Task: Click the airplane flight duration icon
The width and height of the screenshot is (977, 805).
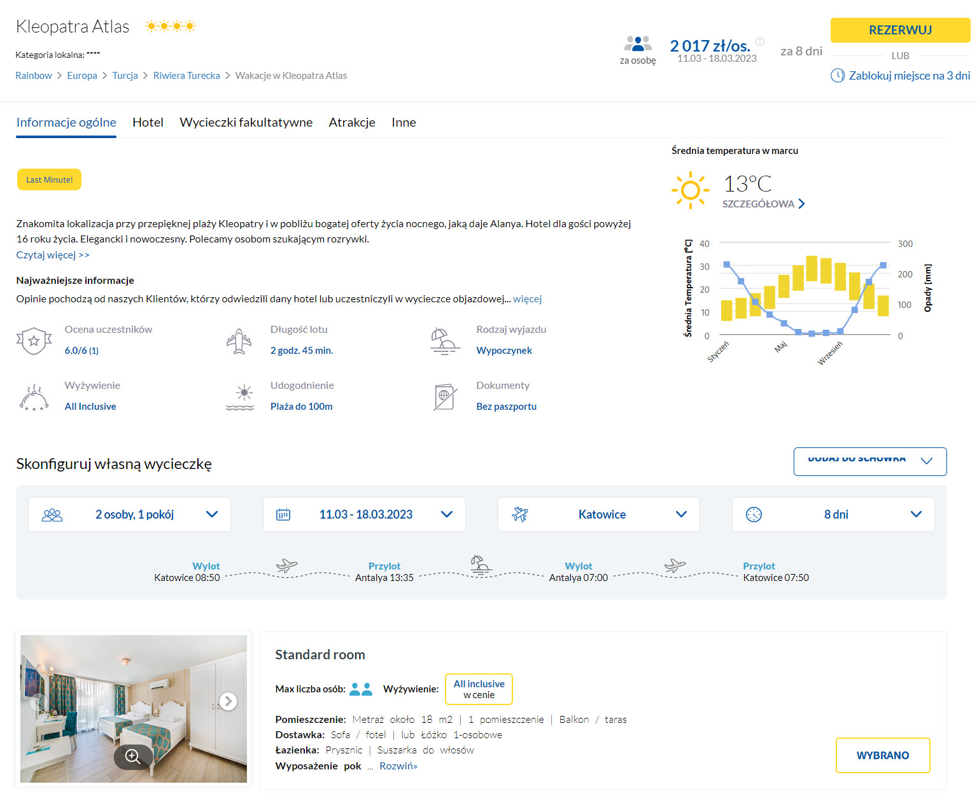Action: 239,341
